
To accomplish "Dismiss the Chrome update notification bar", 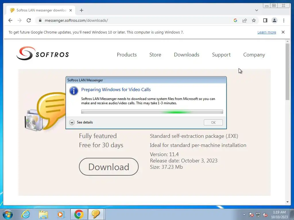I will click(x=283, y=32).
